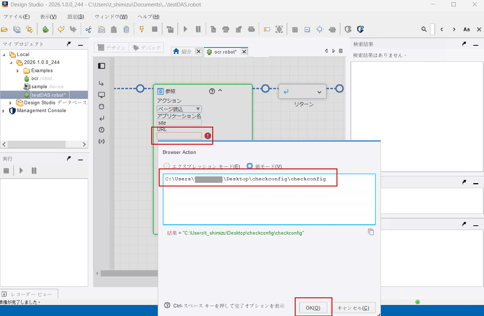Screen dimensions: 484x316
Task: Click the キャンセル button
Action: (x=353, y=308)
